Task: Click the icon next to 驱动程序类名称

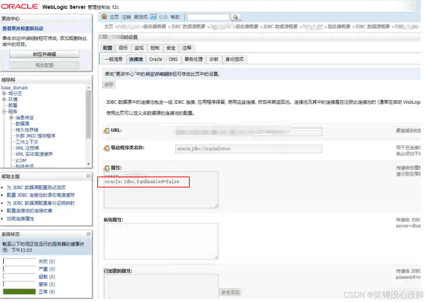Action: (x=107, y=148)
